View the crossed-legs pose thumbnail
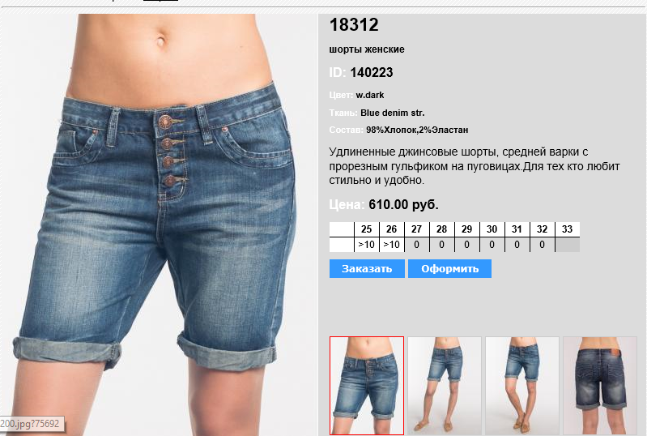 point(522,386)
